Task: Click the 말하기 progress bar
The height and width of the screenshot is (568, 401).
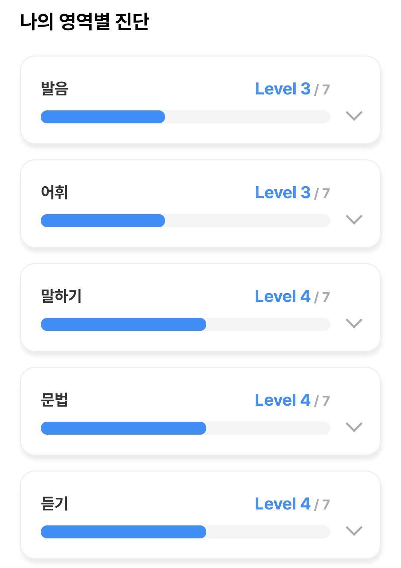Action: point(186,324)
